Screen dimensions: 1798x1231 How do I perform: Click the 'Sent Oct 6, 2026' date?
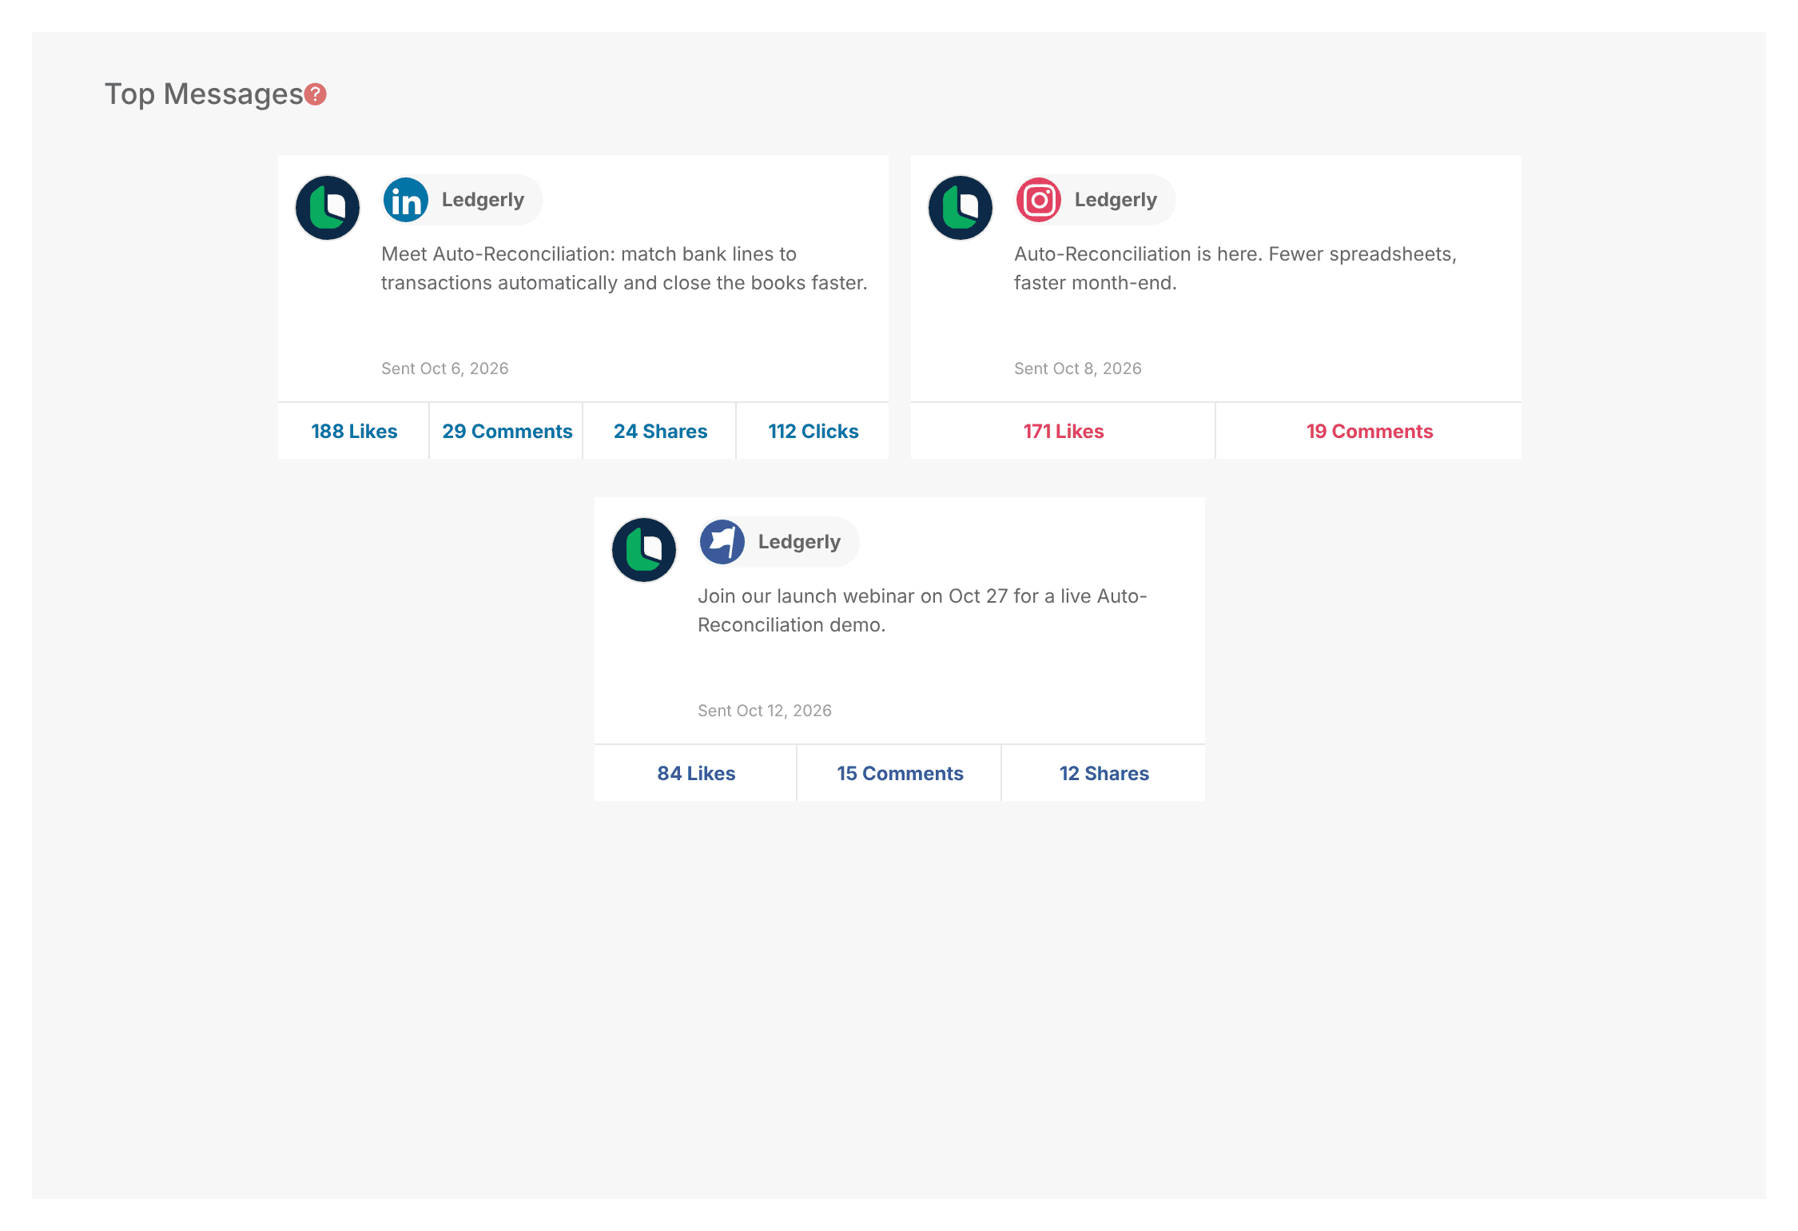coord(444,369)
